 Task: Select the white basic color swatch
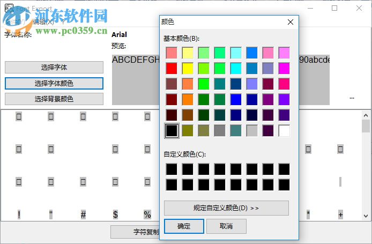pos(284,130)
